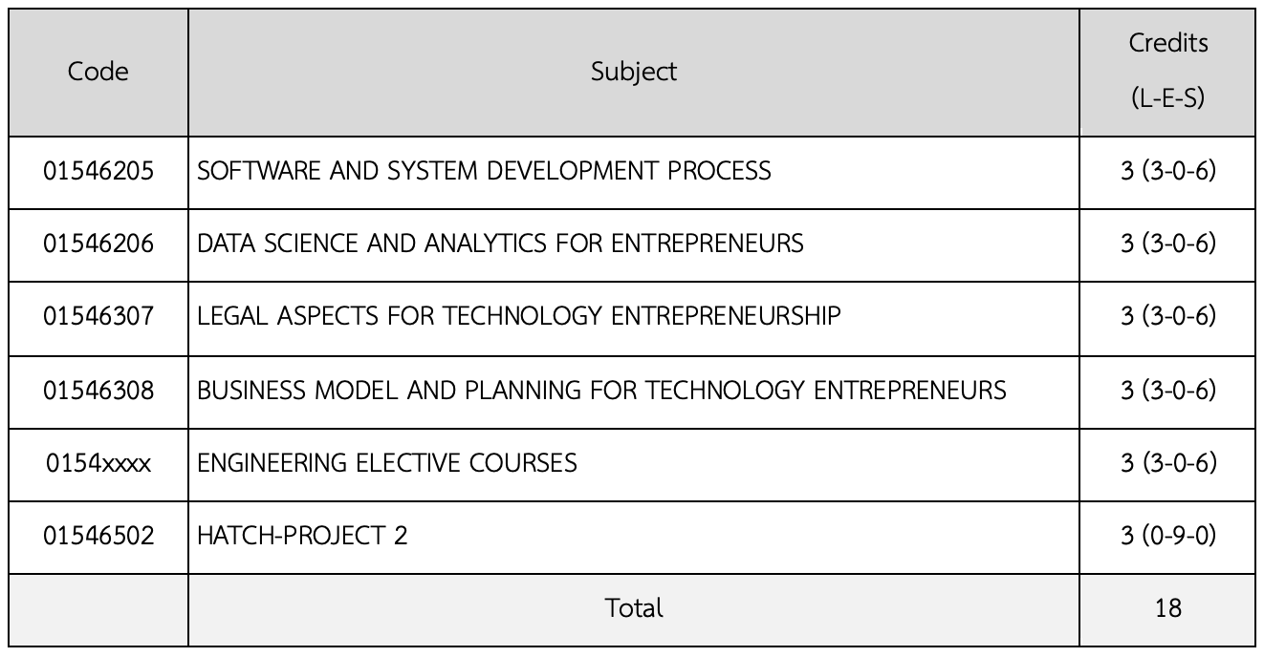
Task: Click the HATCH-PROJECT 2 subject cell
Action: tap(302, 536)
